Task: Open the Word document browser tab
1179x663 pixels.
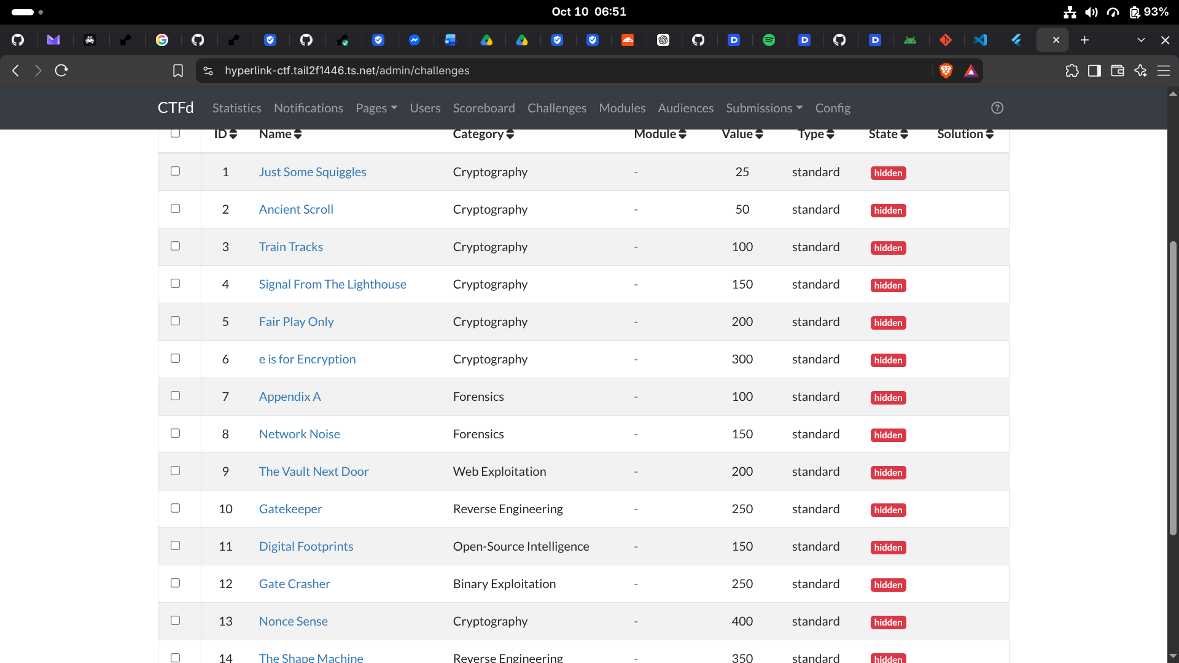Action: (450, 40)
